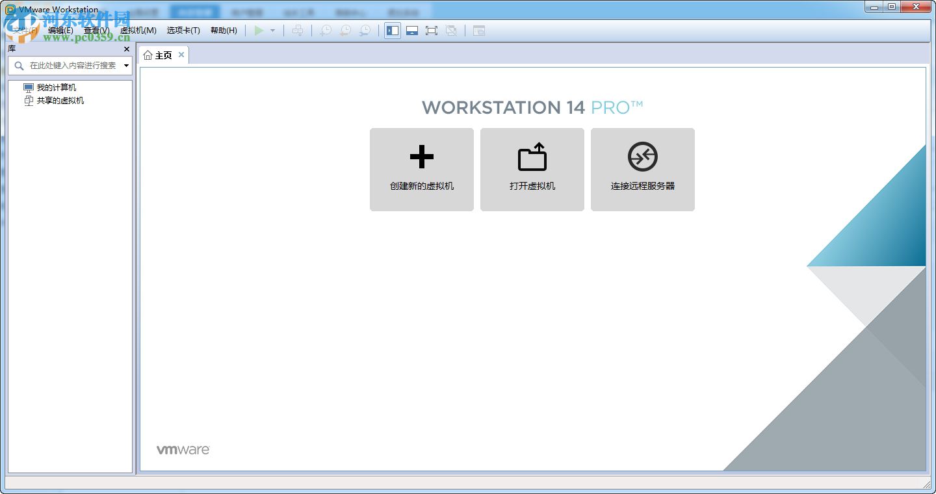
Task: Take a snapshot using the snapshot icon
Action: (325, 30)
